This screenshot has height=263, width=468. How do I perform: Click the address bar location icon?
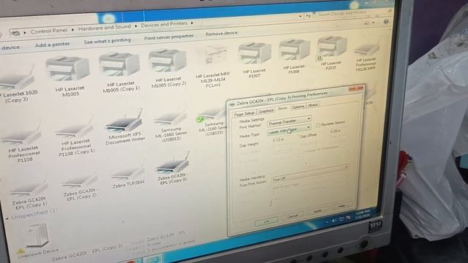click(x=15, y=33)
